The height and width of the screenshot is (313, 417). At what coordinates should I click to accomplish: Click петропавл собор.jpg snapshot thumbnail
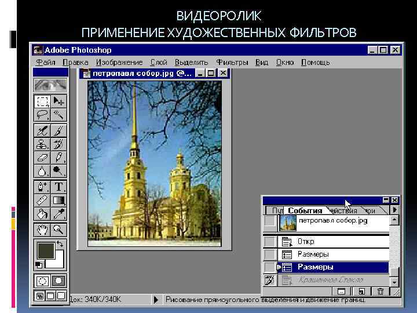(287, 223)
